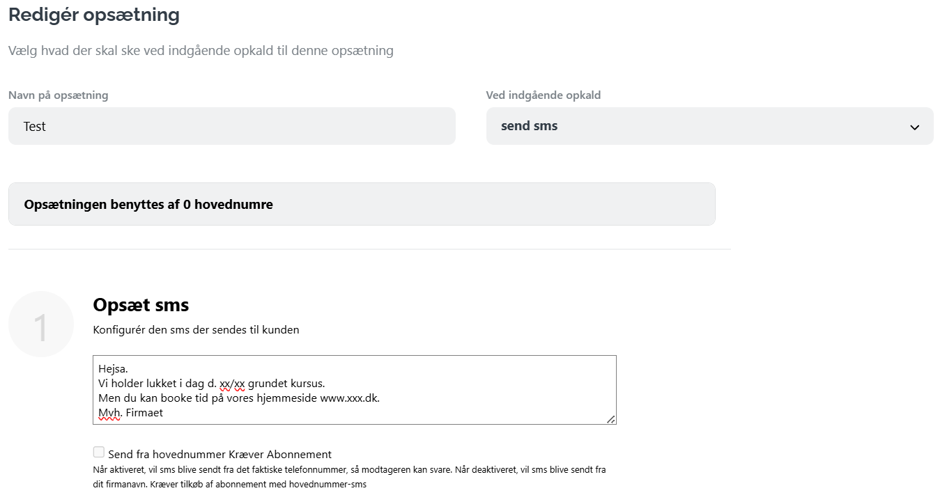
Task: Click "www.xxx.dk" in the SMS text
Action: 349,398
